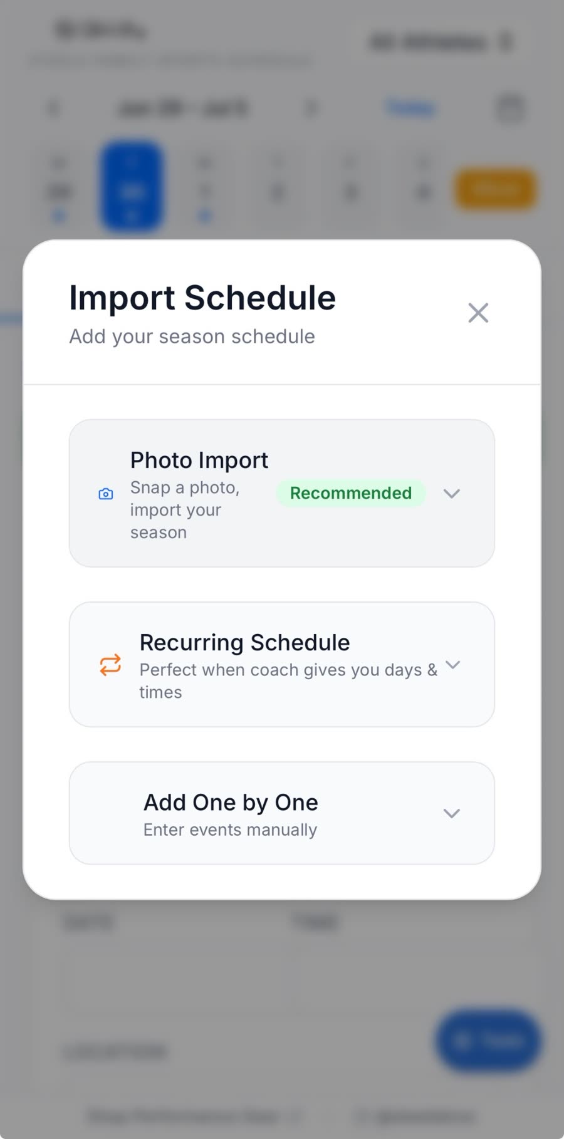Tap the blue floating action button
Viewport: 564px width, 1139px height.
point(488,1041)
